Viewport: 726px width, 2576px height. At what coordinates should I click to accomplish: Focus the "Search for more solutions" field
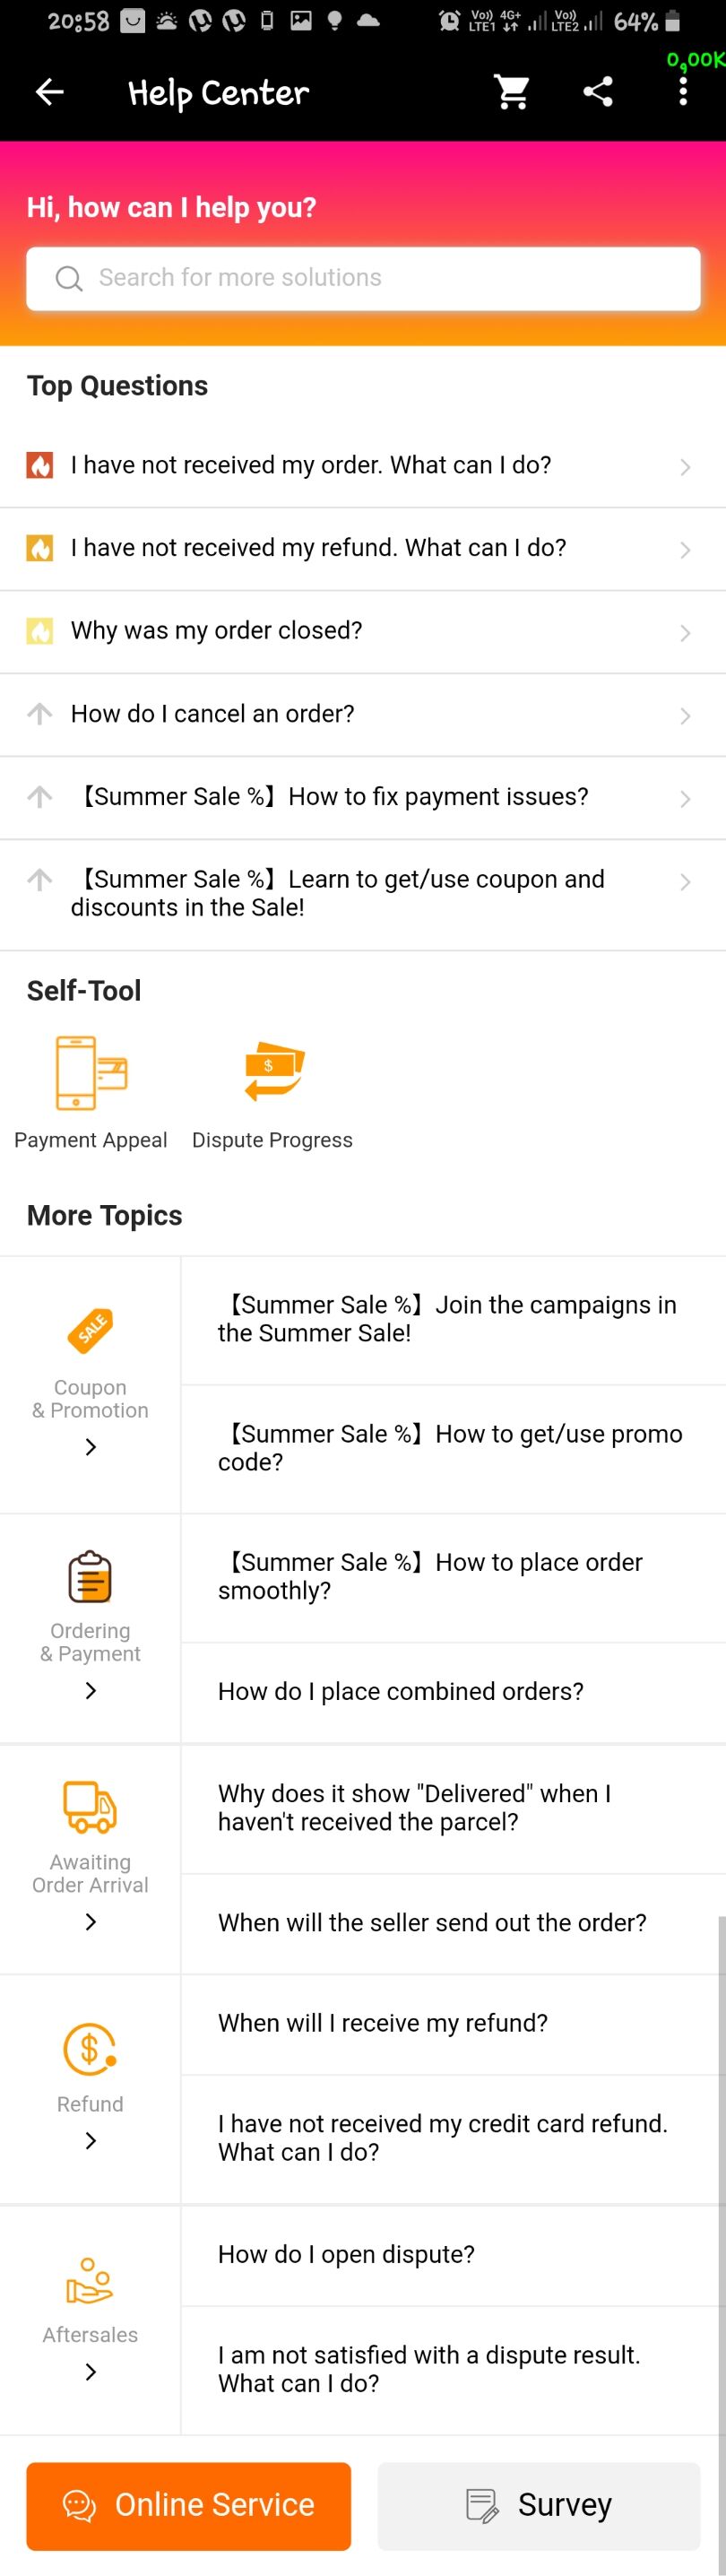point(363,278)
